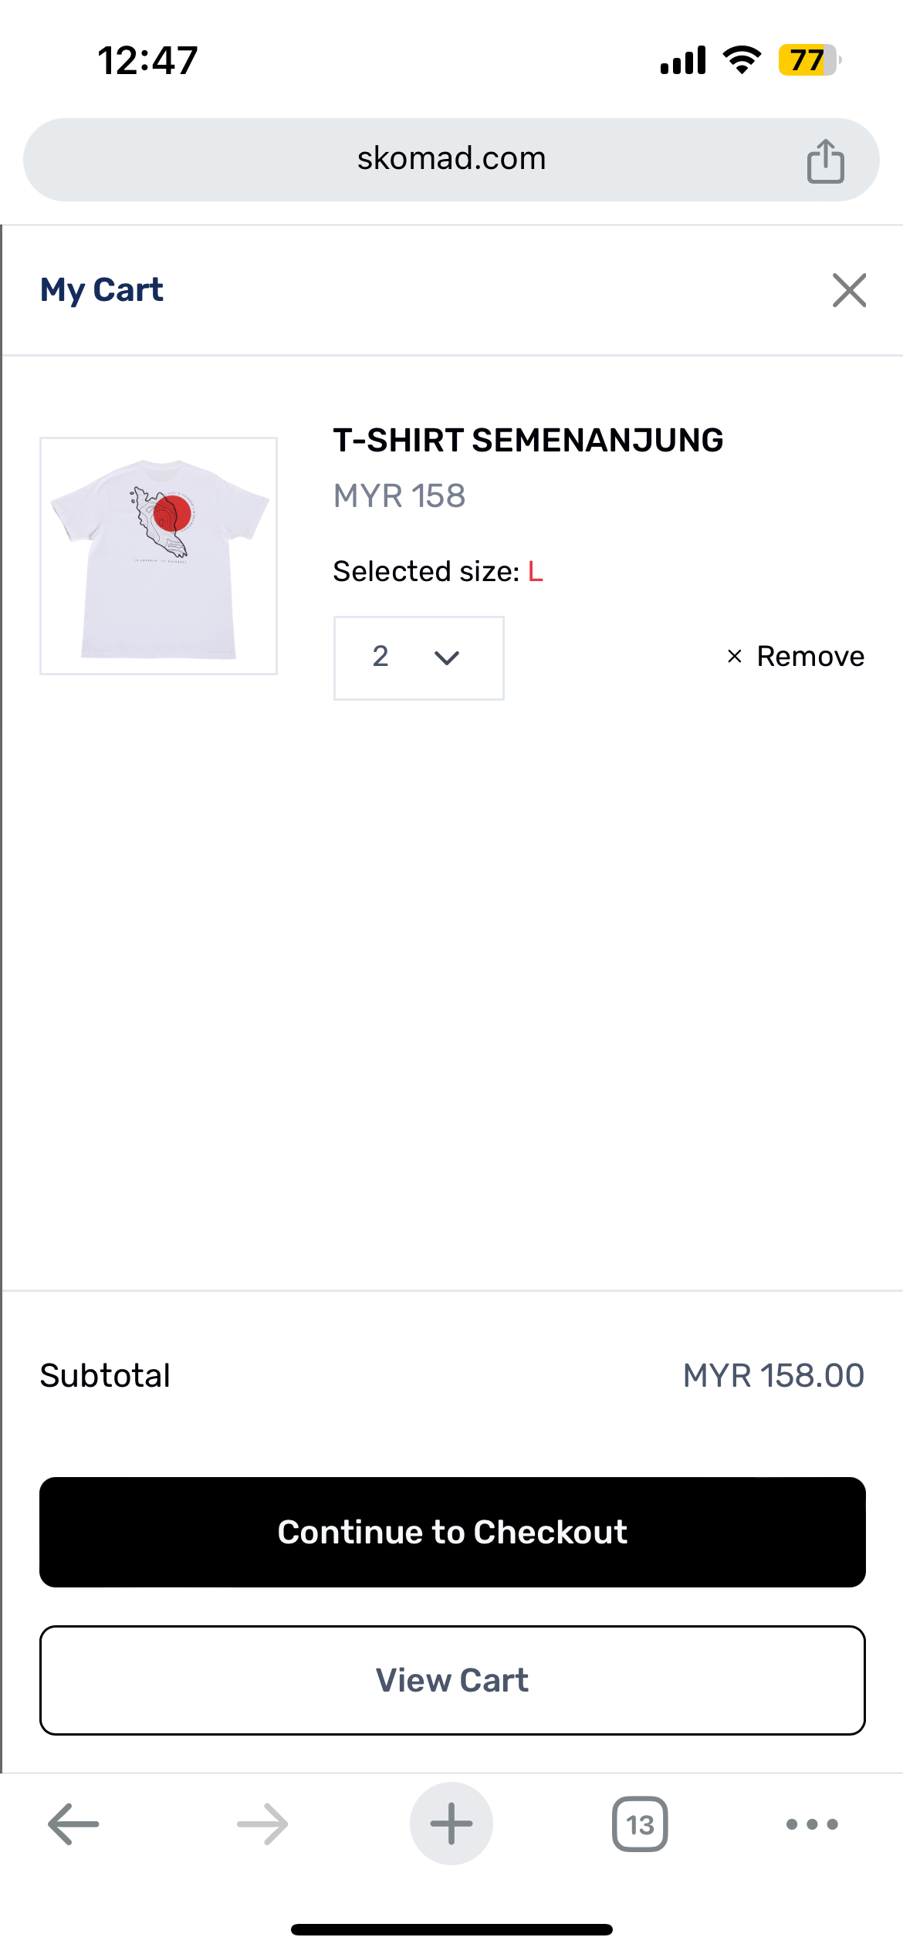Go back with the browser back arrow

click(73, 1824)
